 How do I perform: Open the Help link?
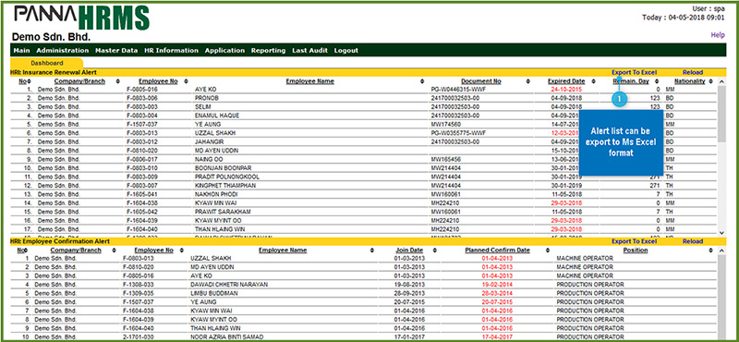[x=718, y=35]
